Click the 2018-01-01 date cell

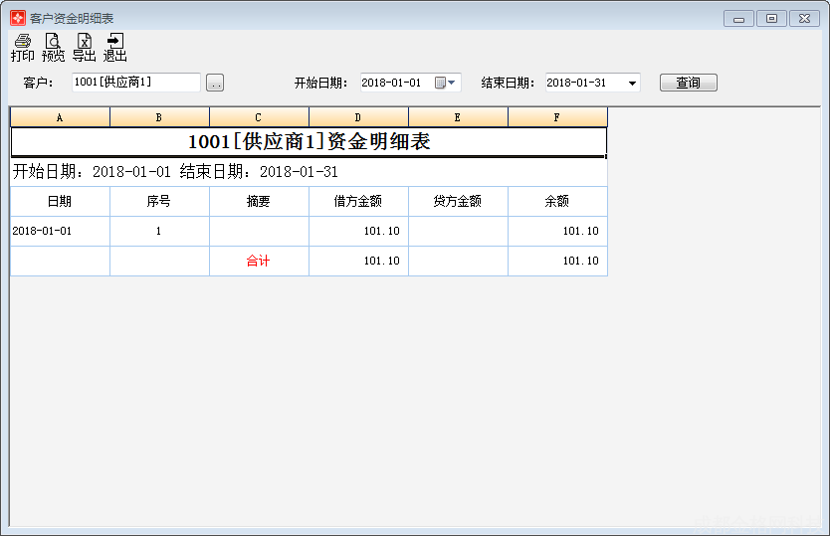[60, 231]
